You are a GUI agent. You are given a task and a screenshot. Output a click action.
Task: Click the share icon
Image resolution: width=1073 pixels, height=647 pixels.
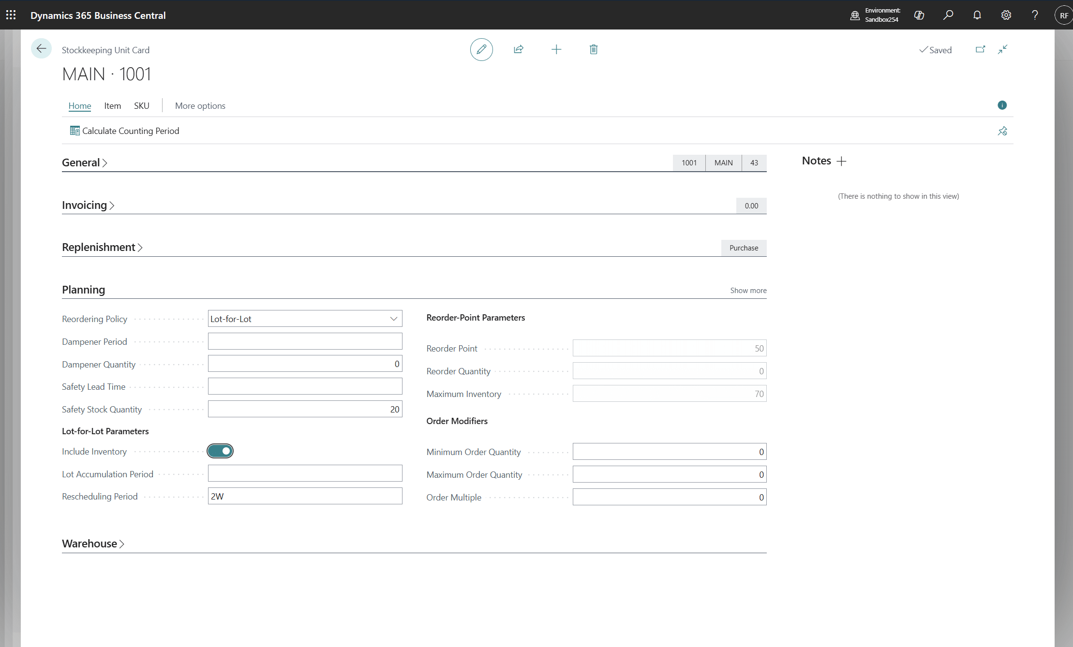[519, 49]
